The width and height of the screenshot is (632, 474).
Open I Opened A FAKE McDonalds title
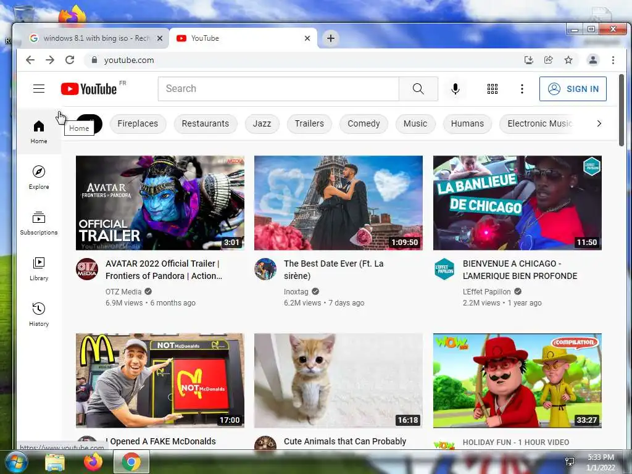(161, 441)
